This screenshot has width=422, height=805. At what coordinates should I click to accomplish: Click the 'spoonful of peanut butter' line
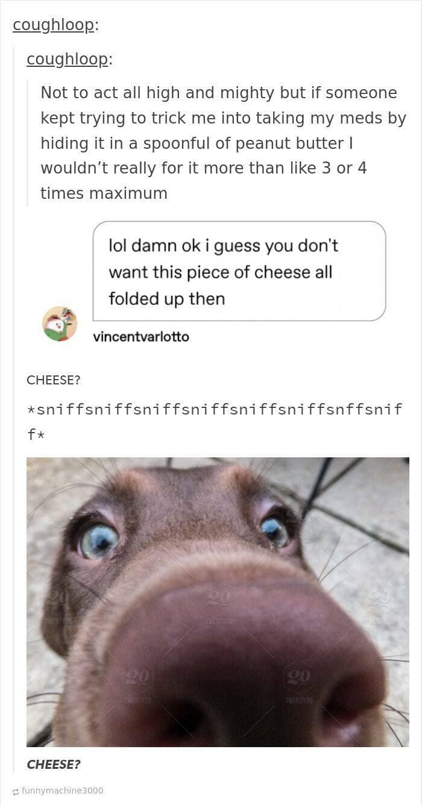coord(197,143)
